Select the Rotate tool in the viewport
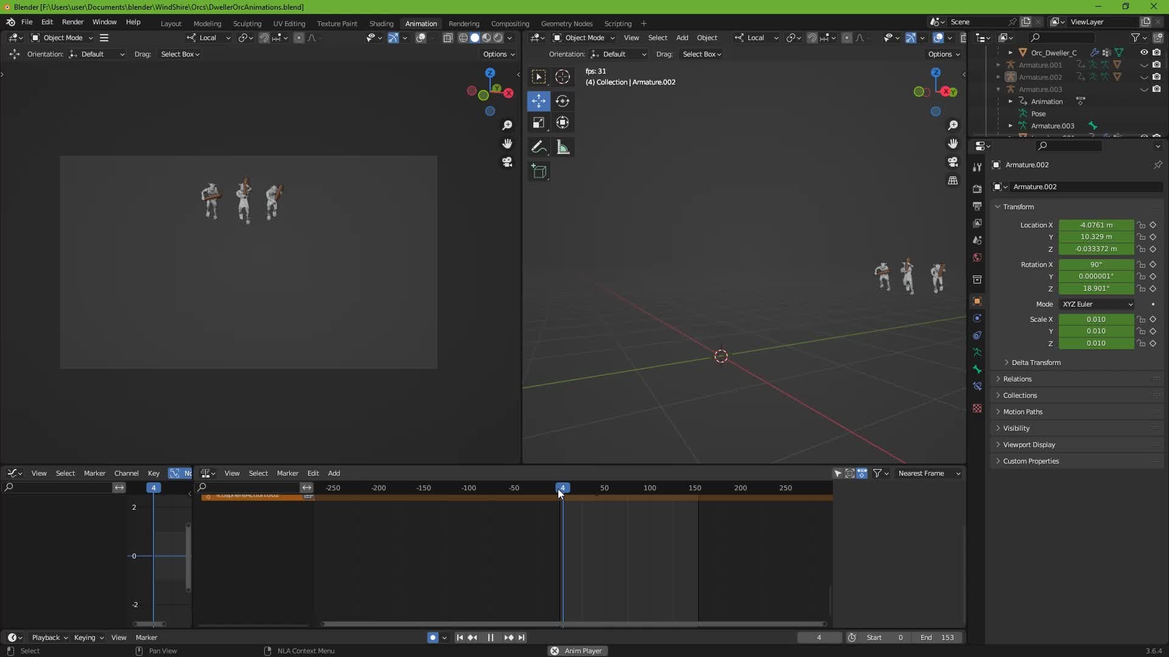Viewport: 1169px width, 657px height. tap(563, 101)
